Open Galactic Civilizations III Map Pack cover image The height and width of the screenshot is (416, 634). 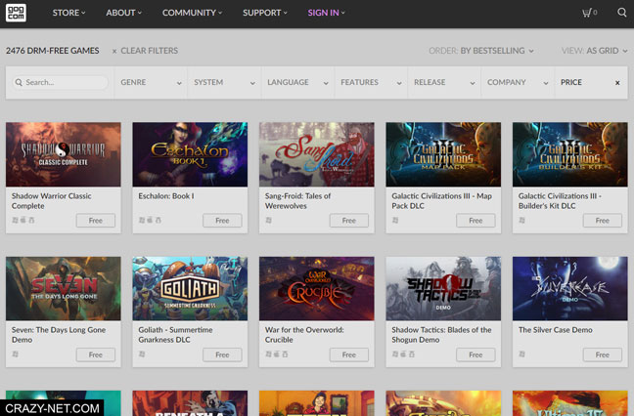click(x=443, y=154)
